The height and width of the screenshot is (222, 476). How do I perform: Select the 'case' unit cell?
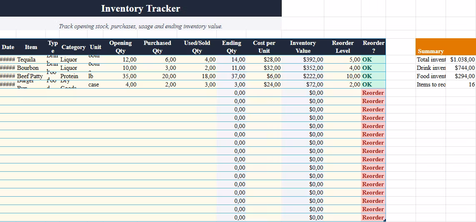pyautogui.click(x=95, y=84)
